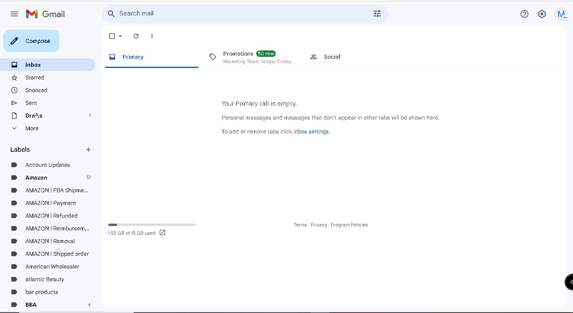This screenshot has width=573, height=313.
Task: Open the Google account avatar
Action: pos(561,14)
